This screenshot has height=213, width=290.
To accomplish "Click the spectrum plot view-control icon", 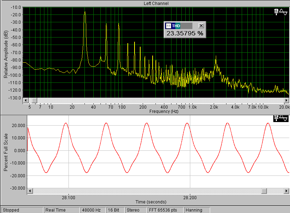I will [280, 12].
